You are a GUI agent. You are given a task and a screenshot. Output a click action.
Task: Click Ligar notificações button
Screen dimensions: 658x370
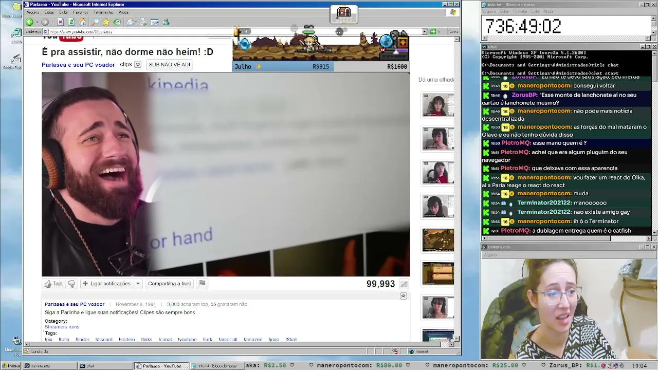tap(106, 284)
